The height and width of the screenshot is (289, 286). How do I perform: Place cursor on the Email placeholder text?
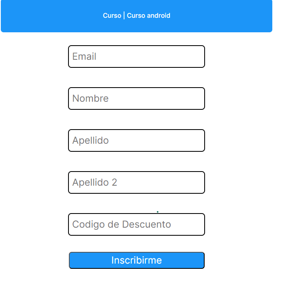84,57
